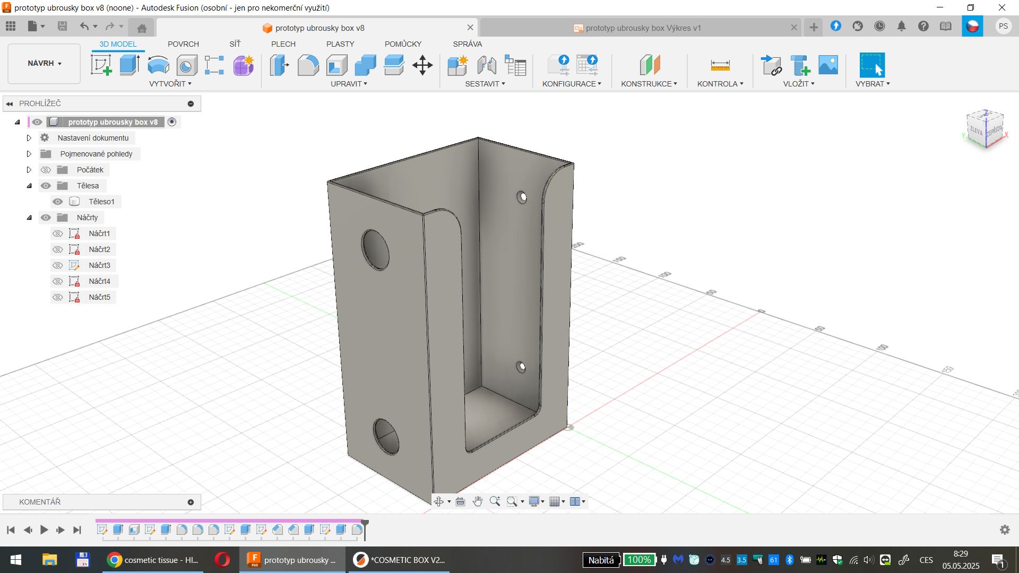The height and width of the screenshot is (573, 1019).
Task: Open the NÁVRH workspace dropdown
Action: [45, 63]
